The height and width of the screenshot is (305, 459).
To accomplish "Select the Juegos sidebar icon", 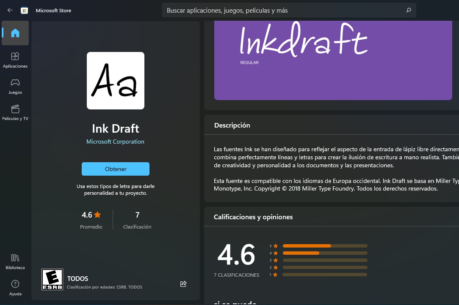I will 15,86.
